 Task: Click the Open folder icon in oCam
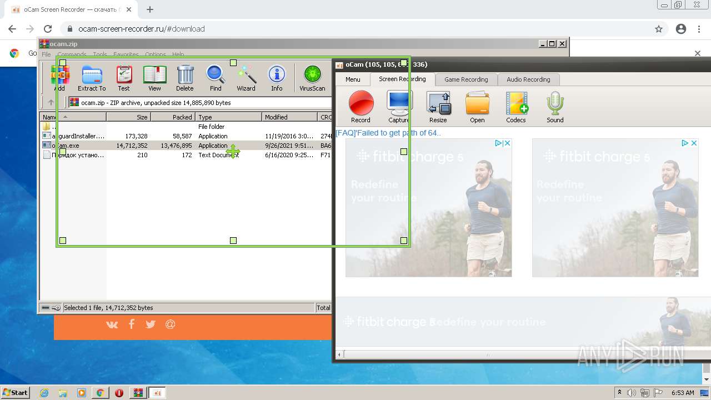pyautogui.click(x=477, y=107)
